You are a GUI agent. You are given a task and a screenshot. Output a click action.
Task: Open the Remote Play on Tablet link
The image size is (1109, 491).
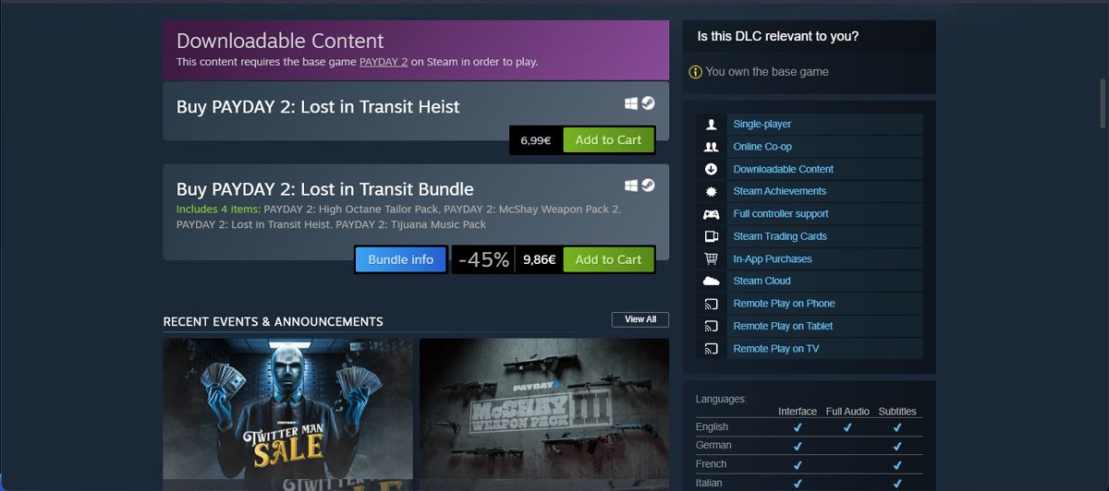(x=783, y=326)
